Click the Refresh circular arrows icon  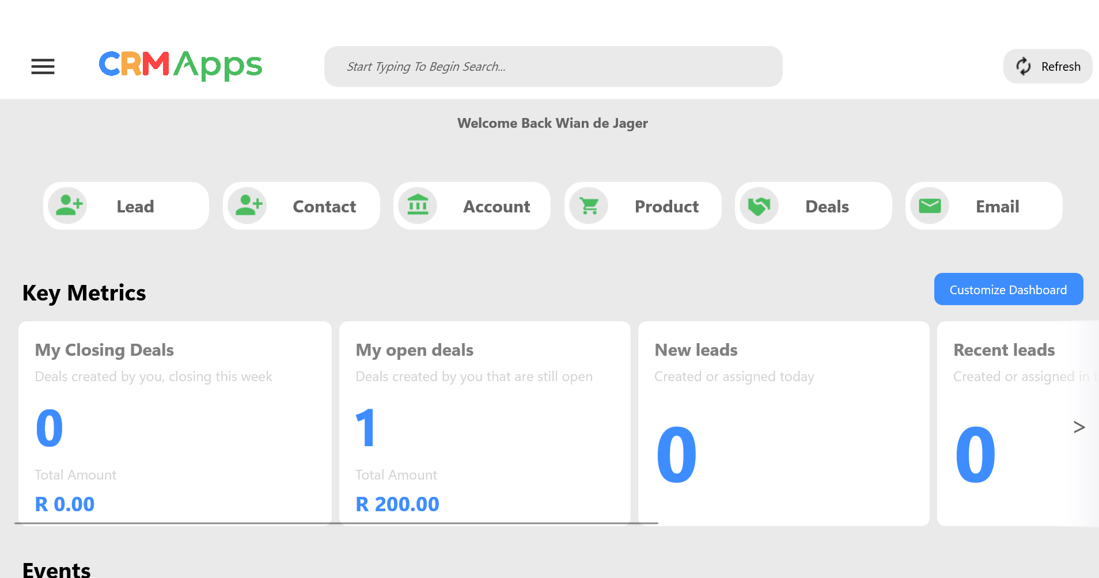1024,67
